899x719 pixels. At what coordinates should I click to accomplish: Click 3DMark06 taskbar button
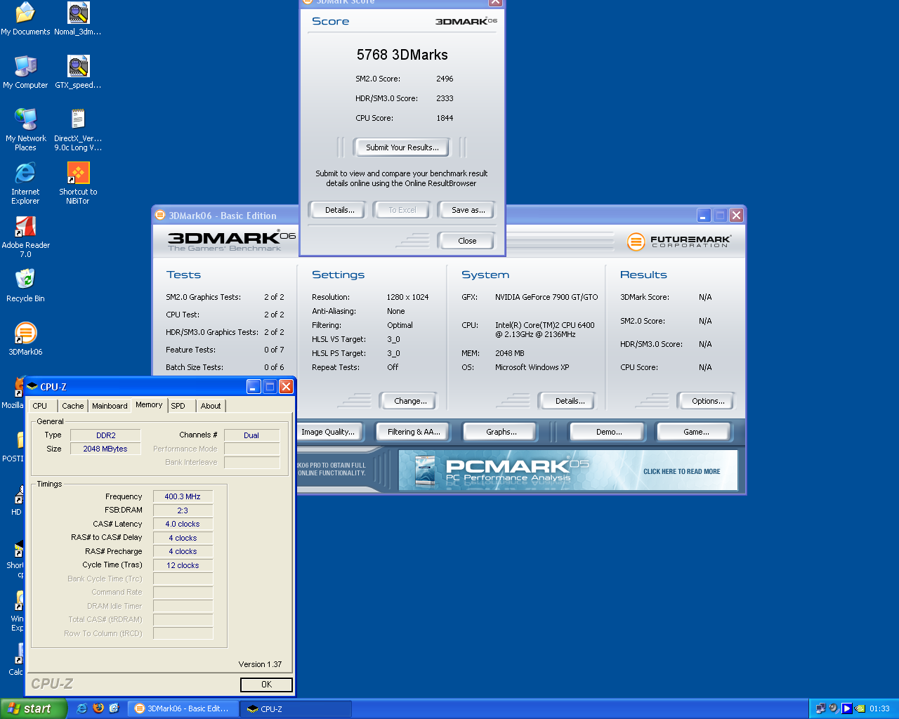184,708
